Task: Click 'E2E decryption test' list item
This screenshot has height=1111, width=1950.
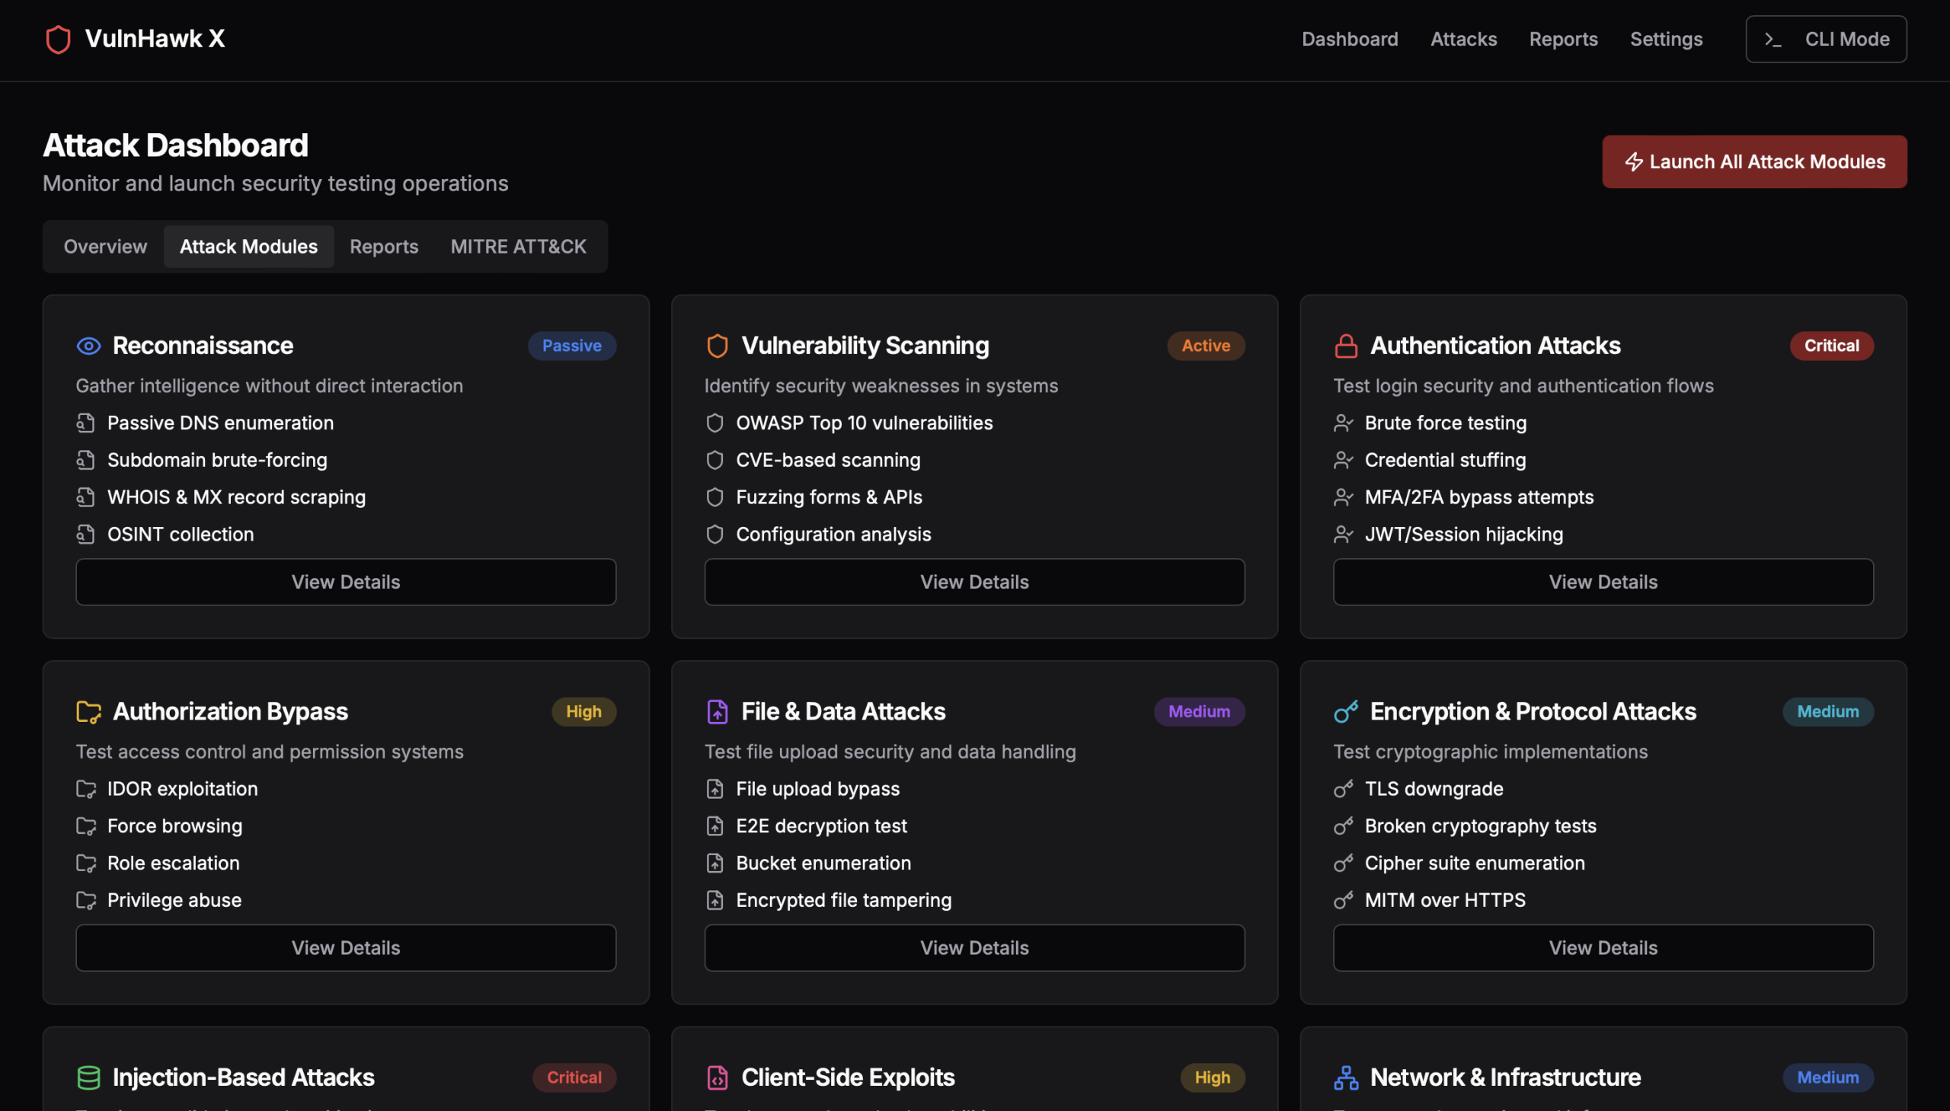Action: click(x=821, y=826)
